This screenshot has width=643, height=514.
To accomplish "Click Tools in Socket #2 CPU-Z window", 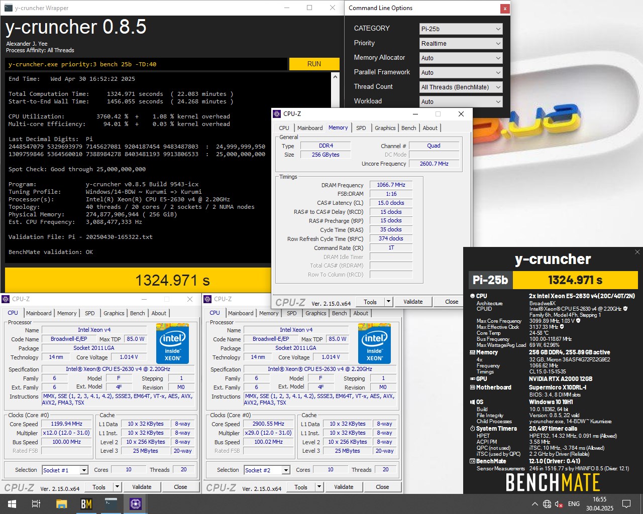I will point(301,487).
